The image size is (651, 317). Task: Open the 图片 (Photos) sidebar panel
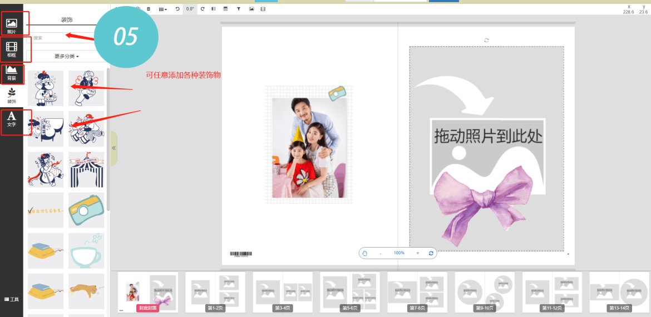(x=11, y=26)
